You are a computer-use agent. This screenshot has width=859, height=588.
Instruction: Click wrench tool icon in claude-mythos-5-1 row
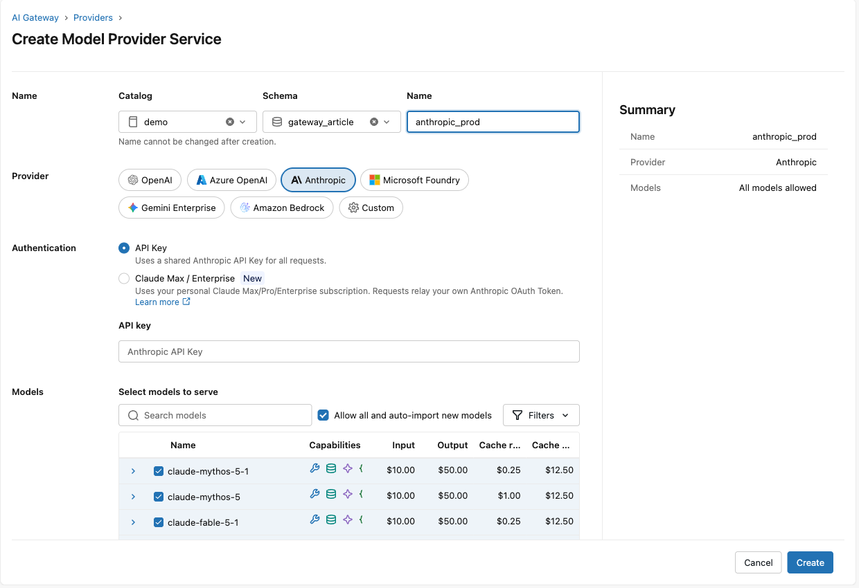[x=315, y=468]
